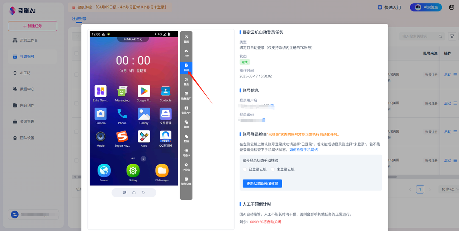Screen dimensions: 459x231
Task: Go to next home screen page arrow
Action: [x=143, y=159]
